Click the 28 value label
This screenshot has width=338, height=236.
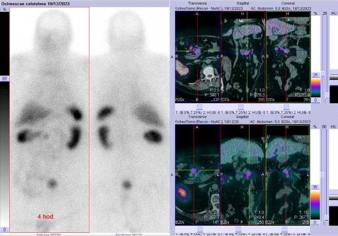[x=325, y=13]
